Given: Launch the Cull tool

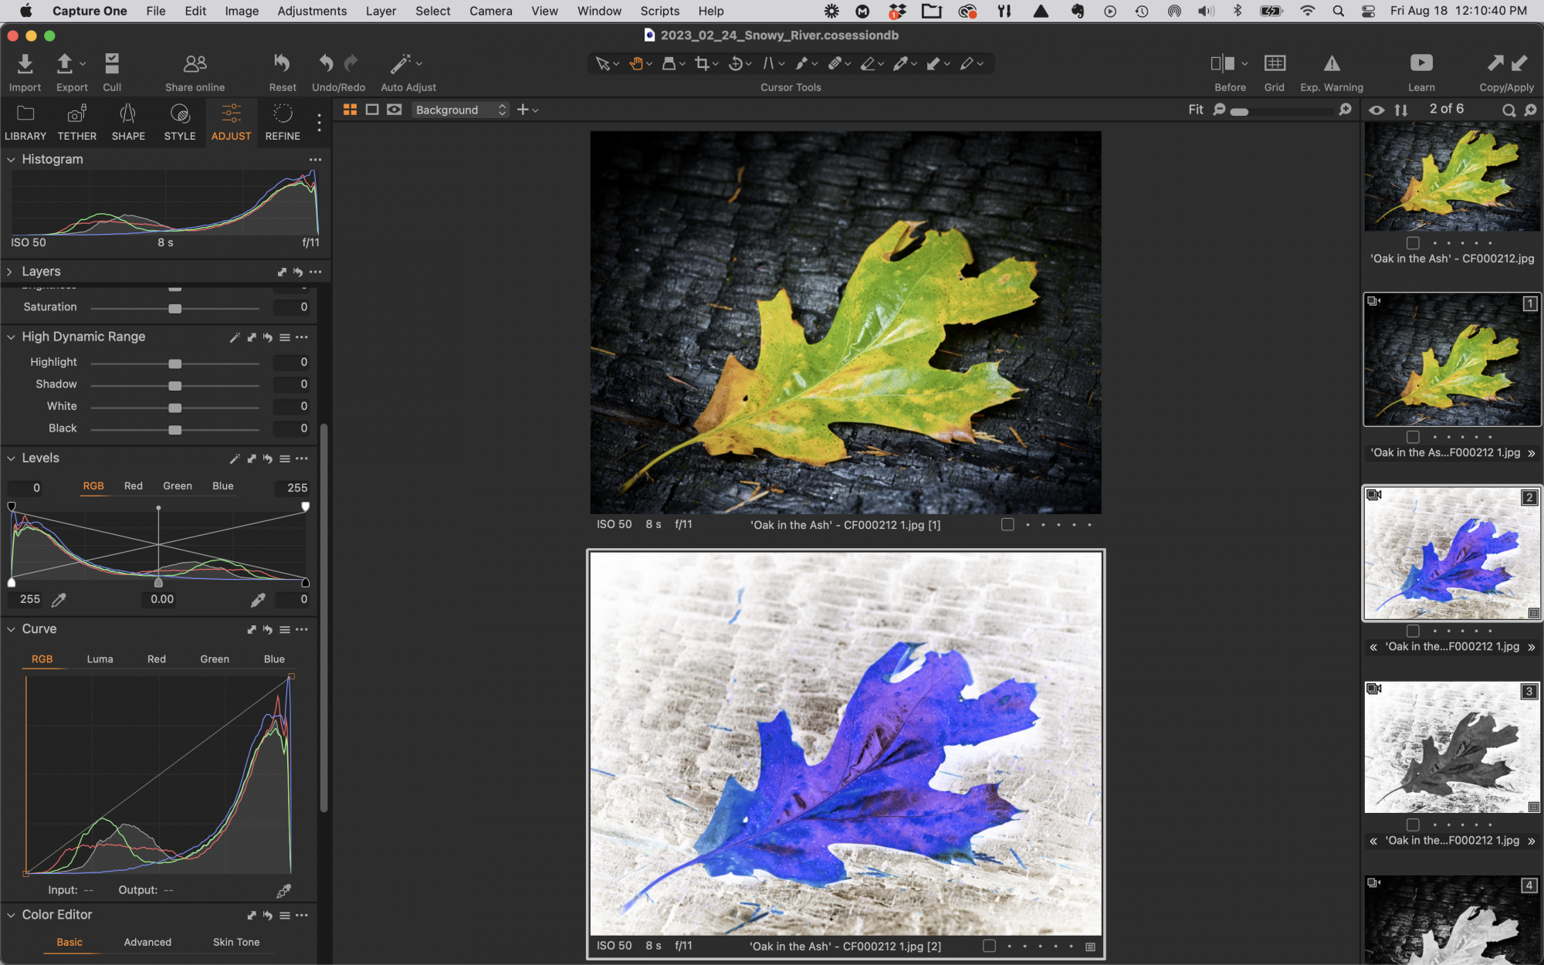Looking at the screenshot, I should point(112,63).
